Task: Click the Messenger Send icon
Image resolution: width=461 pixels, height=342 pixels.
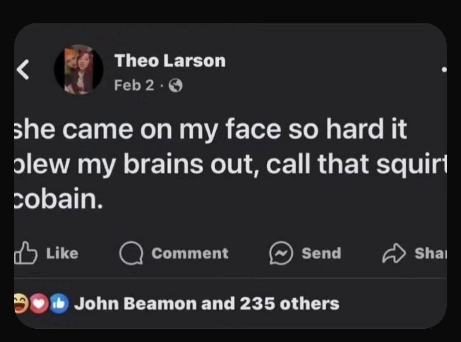Action: tap(281, 253)
